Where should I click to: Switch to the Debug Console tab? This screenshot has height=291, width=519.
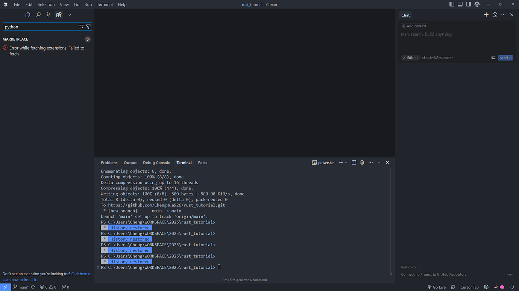pos(156,162)
